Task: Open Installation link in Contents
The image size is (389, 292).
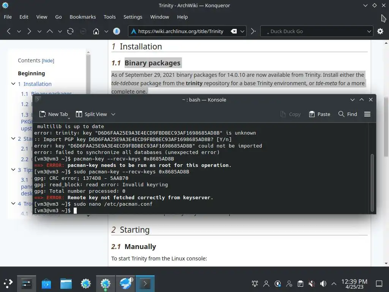Action: (38, 84)
